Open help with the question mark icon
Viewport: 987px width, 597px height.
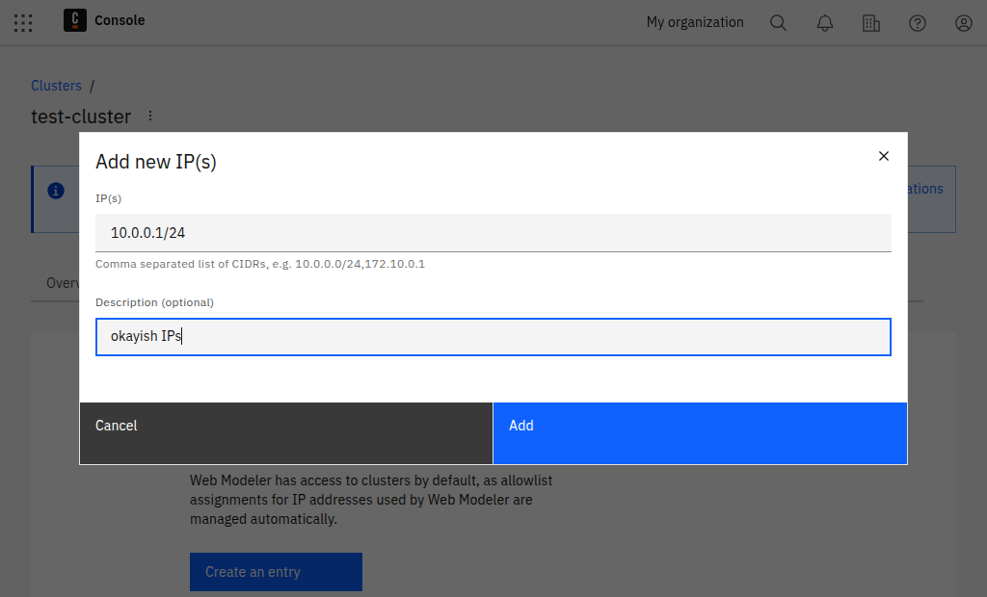[917, 22]
